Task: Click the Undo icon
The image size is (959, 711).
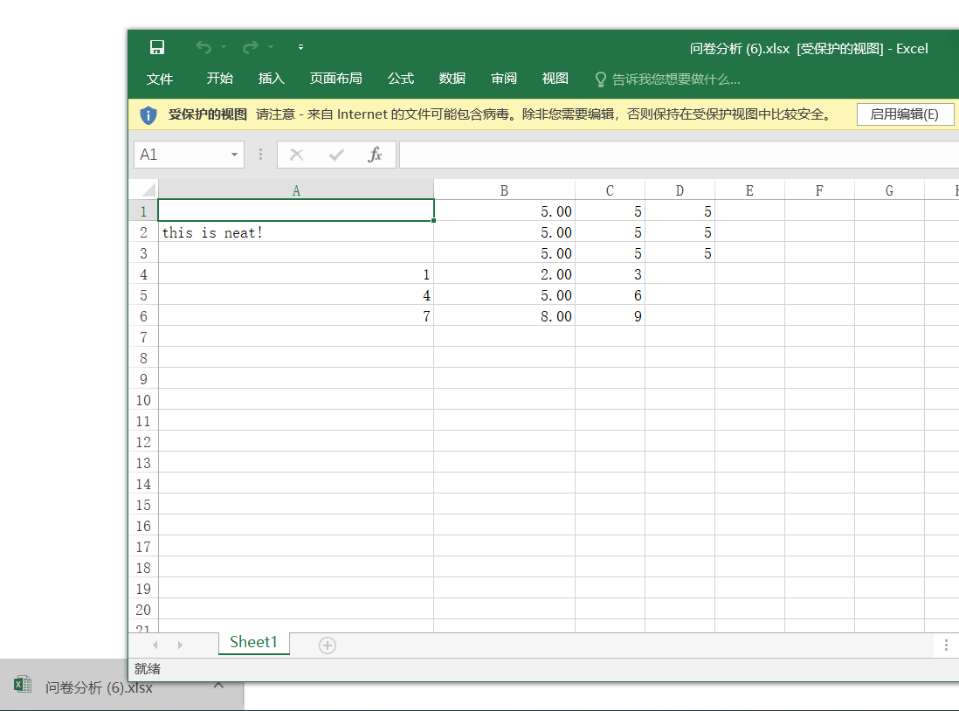Action: pos(202,46)
